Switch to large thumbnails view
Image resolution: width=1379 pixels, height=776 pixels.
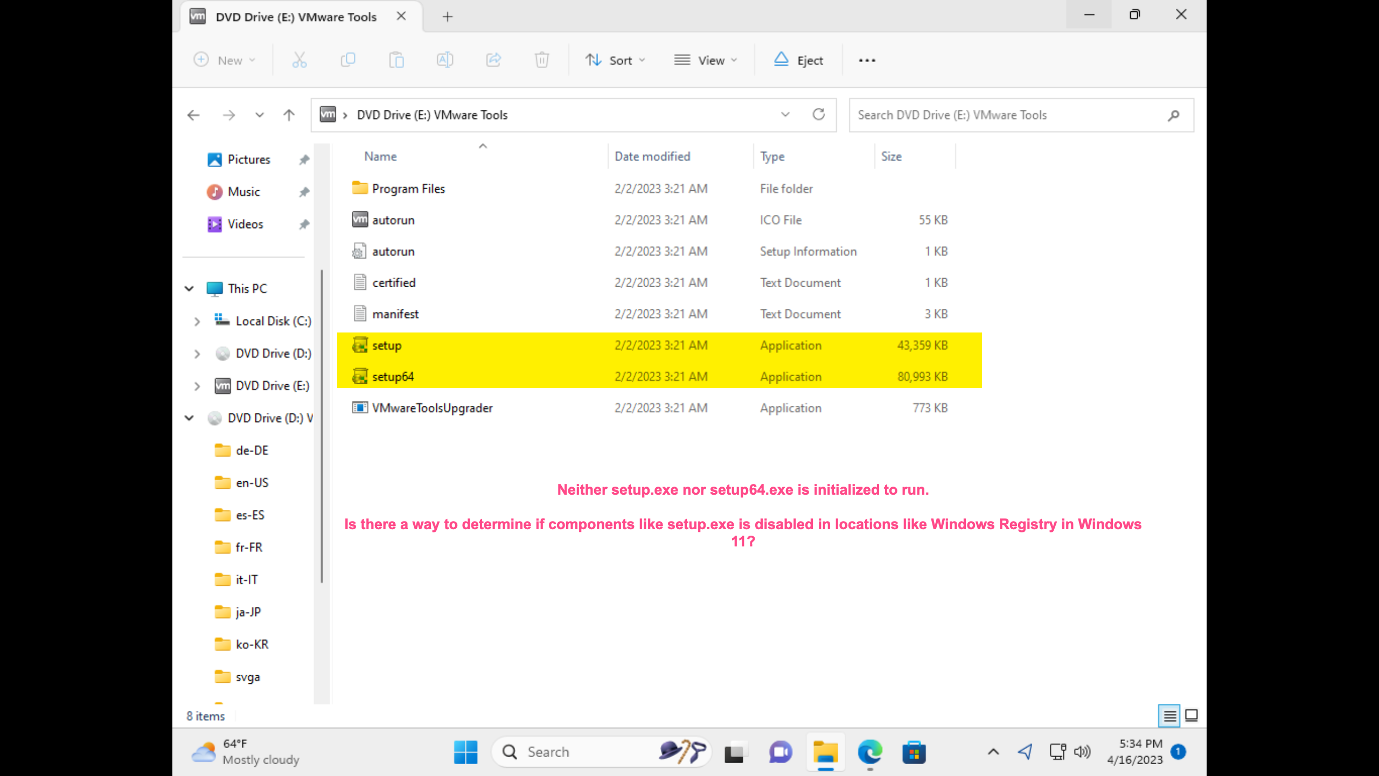click(x=1190, y=716)
